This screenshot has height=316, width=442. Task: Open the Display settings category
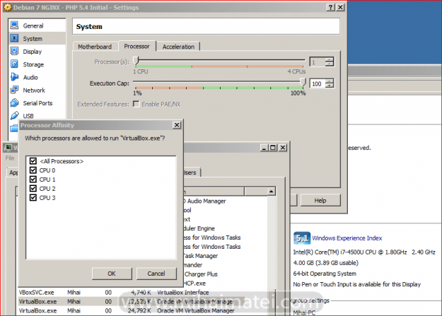37,52
